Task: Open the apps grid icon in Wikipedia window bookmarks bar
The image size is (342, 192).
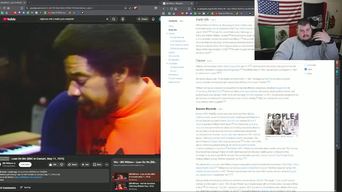Action: 163,13
